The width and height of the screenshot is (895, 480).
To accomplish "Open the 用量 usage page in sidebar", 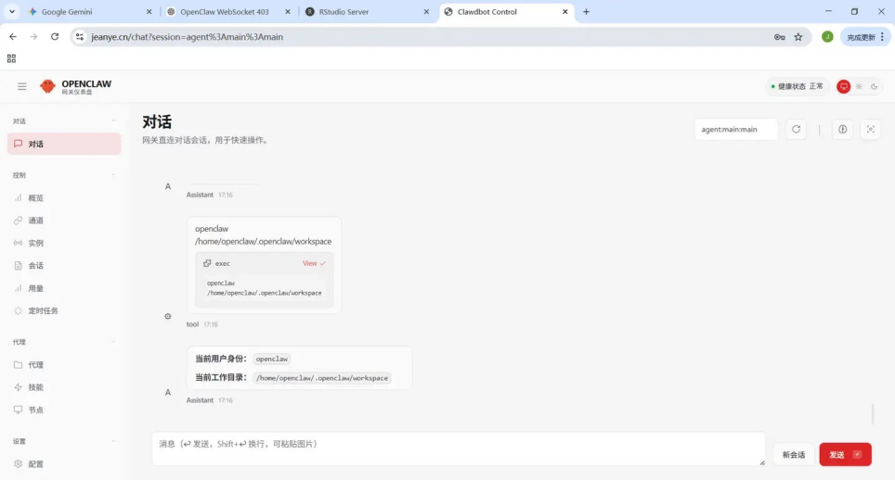I will pos(64,288).
